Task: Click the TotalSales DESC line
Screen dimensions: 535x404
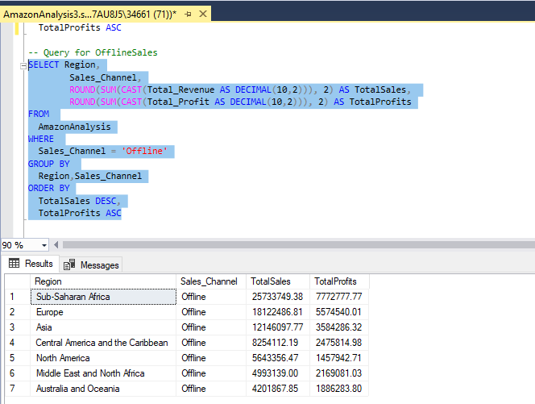Action: click(79, 201)
